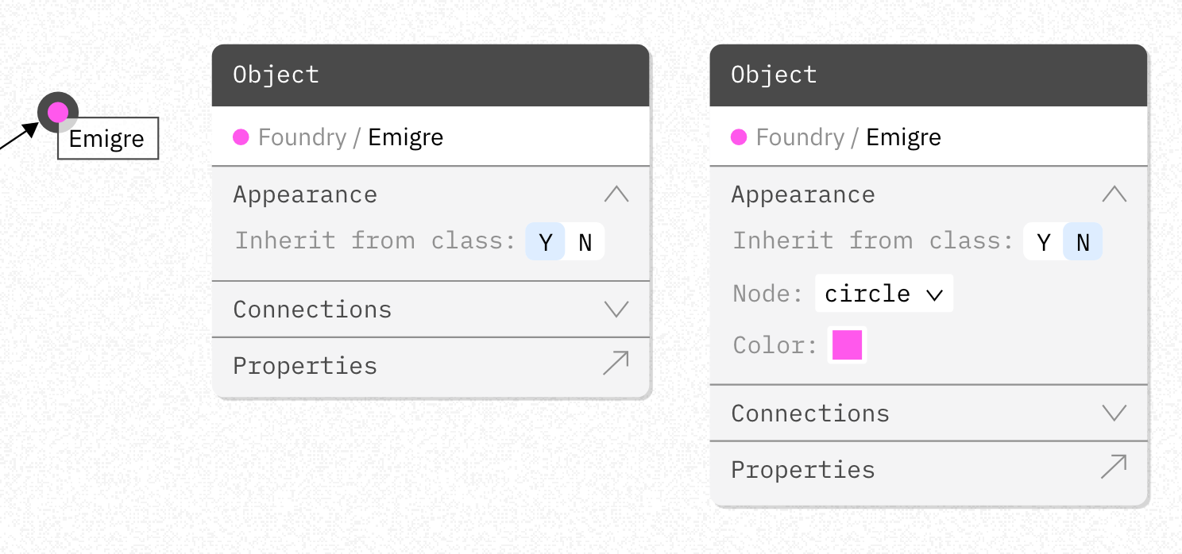Screen dimensions: 1182x554
Task: Click the Foundry breadcrumb in right panel
Action: click(x=801, y=137)
